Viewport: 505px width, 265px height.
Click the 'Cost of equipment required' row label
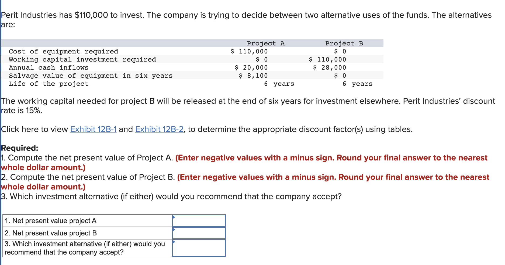point(63,51)
